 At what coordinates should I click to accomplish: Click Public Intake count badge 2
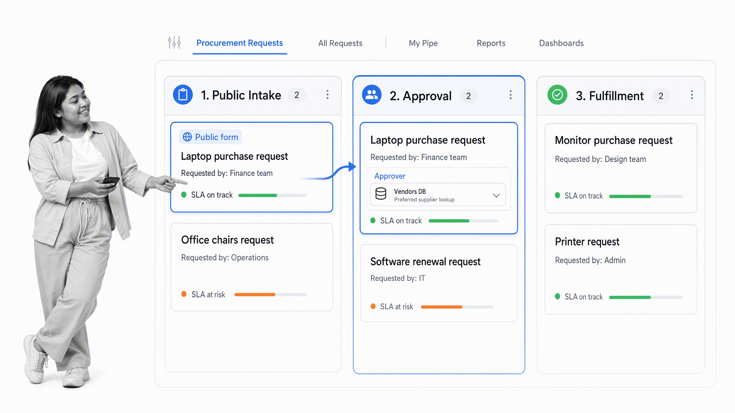pos(297,95)
